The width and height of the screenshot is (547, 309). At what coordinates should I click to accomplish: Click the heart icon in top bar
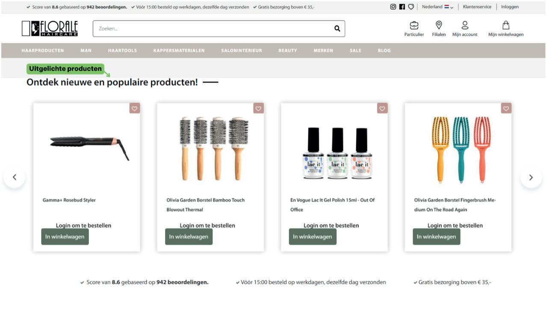click(411, 7)
